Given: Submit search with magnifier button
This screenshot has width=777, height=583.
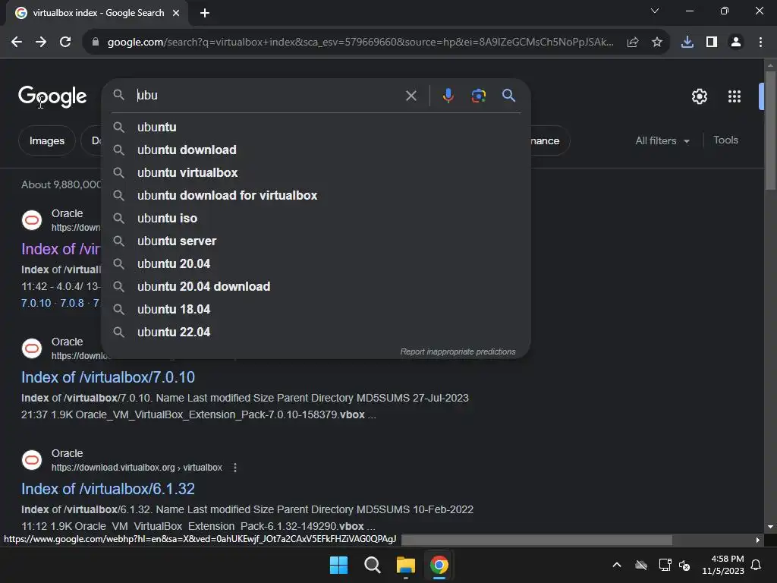Looking at the screenshot, I should [x=508, y=95].
